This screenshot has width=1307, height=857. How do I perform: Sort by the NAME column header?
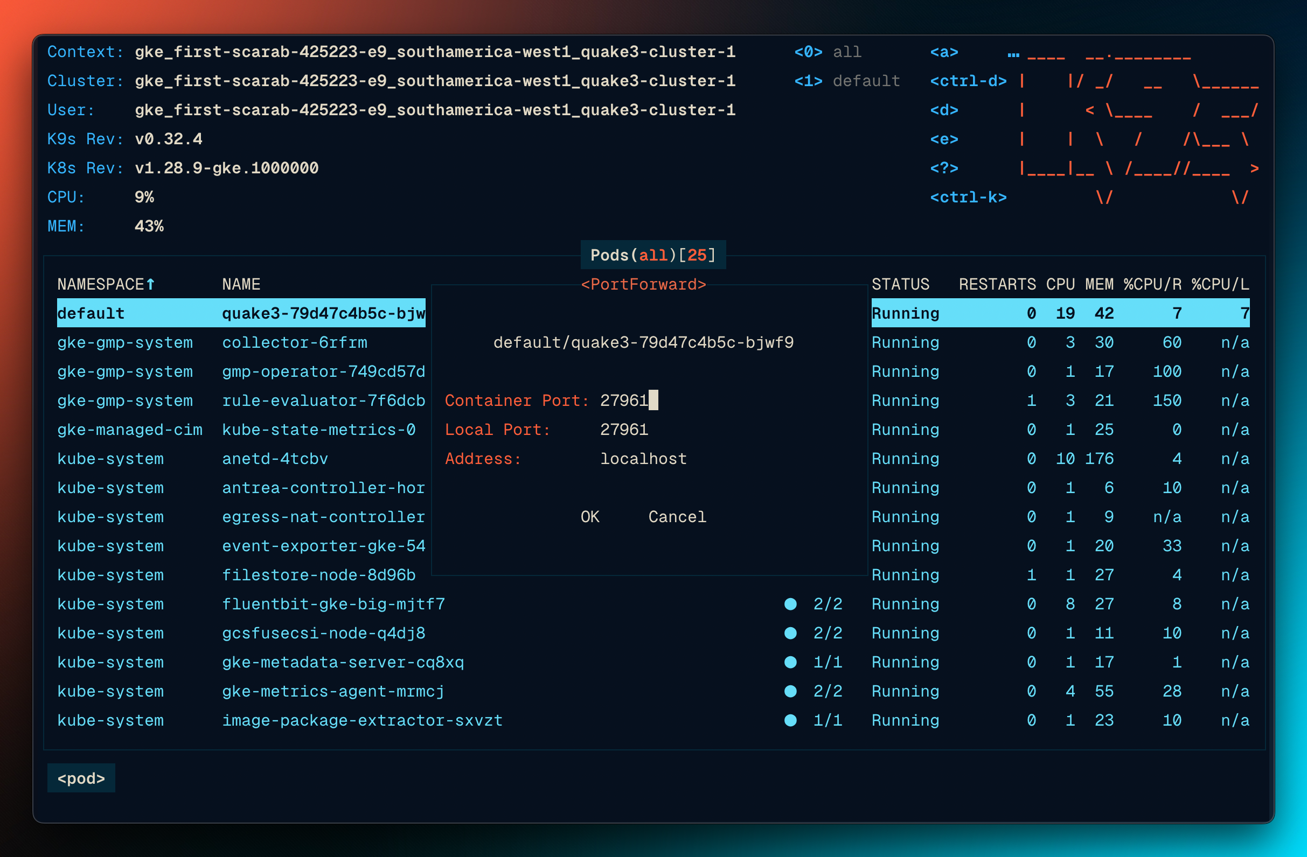241,284
